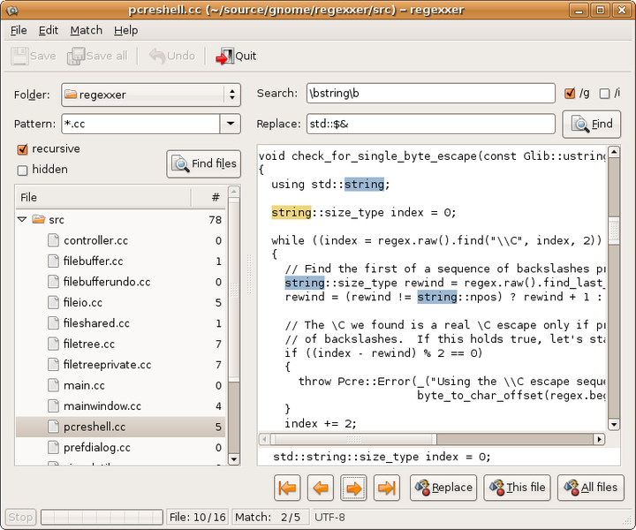Click the replacement preview line text
636x530 pixels.
[382, 457]
